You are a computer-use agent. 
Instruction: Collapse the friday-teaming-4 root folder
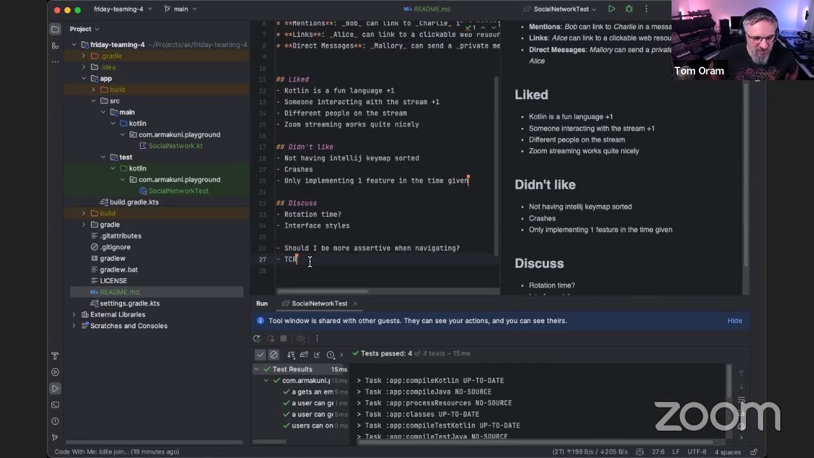point(74,45)
